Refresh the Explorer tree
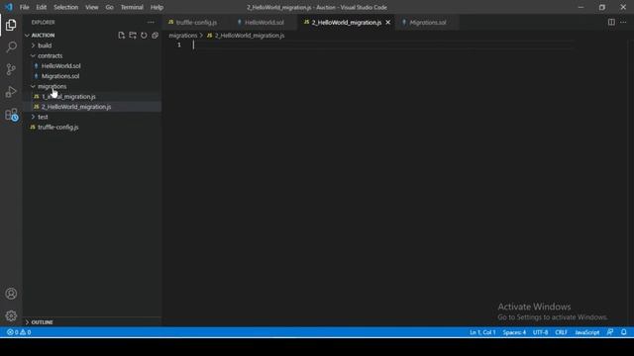This screenshot has height=356, width=634. click(144, 36)
